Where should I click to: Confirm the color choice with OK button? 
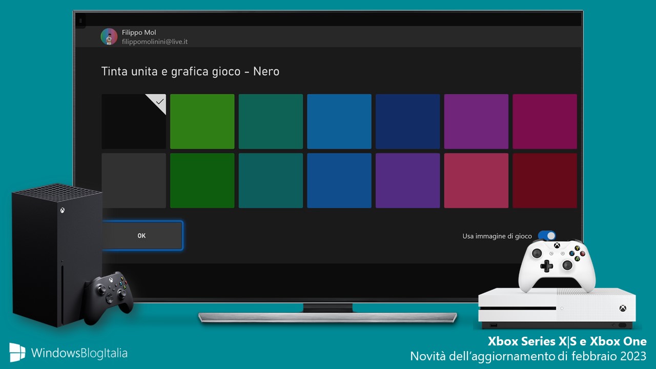point(142,236)
